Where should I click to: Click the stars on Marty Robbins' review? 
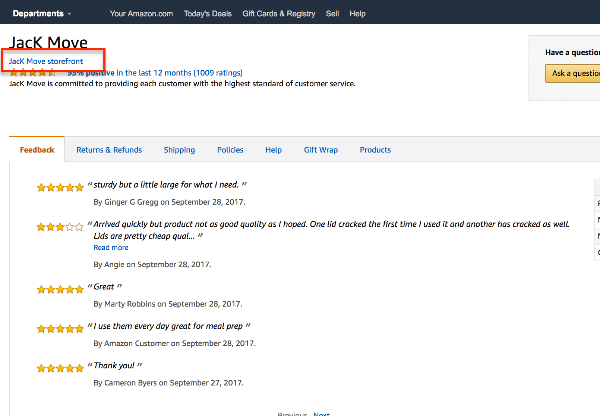pyautogui.click(x=60, y=289)
